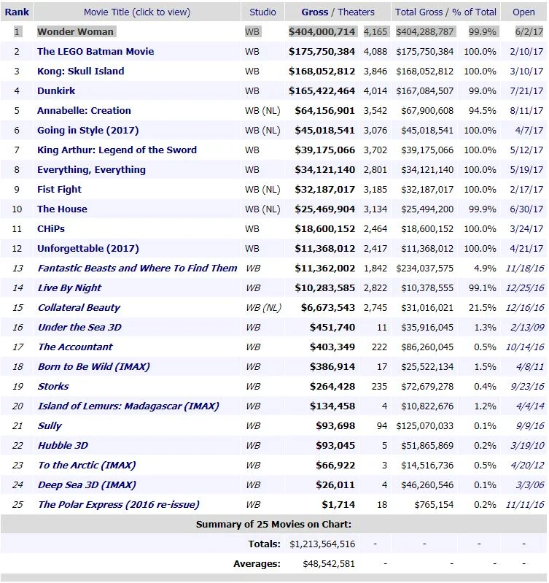Open Fantastic Beasts and Where To Find Them
Screen dimensions: 549x583
point(138,268)
